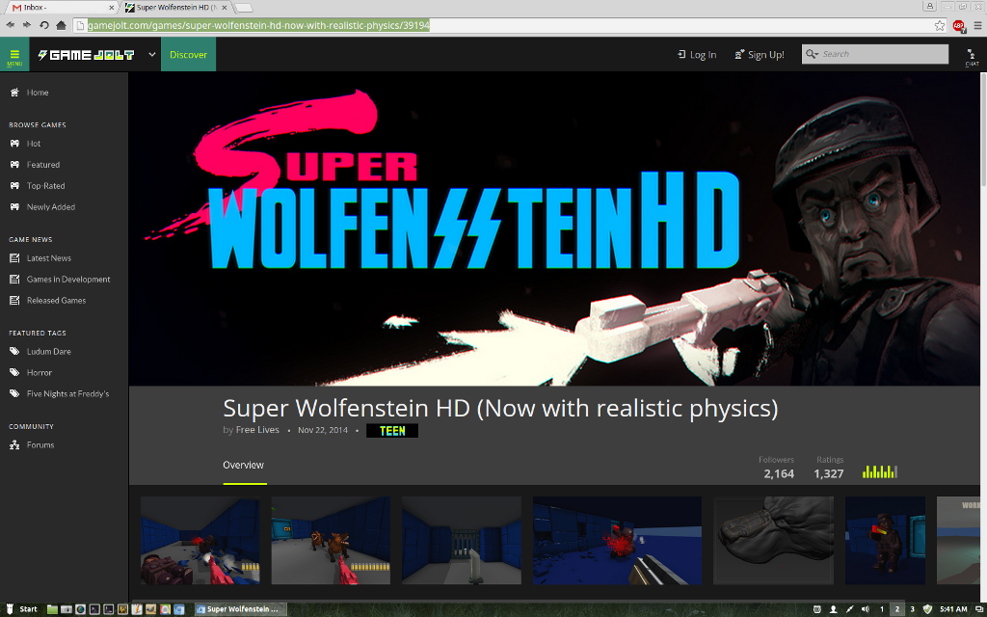Open third screenshot thumbnail with gate
This screenshot has height=617, width=987.
tap(462, 540)
